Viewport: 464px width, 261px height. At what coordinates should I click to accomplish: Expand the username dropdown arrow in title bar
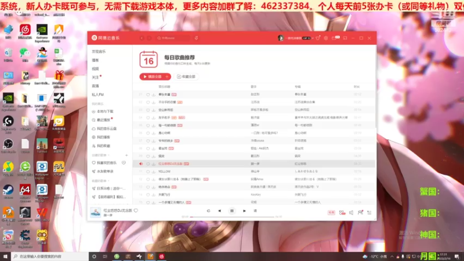(x=313, y=38)
